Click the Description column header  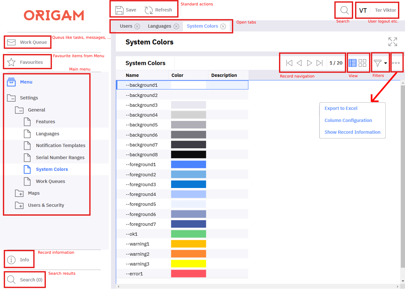(x=224, y=75)
